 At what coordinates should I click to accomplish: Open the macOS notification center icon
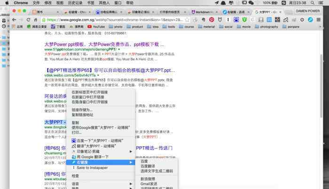coord(321,3)
